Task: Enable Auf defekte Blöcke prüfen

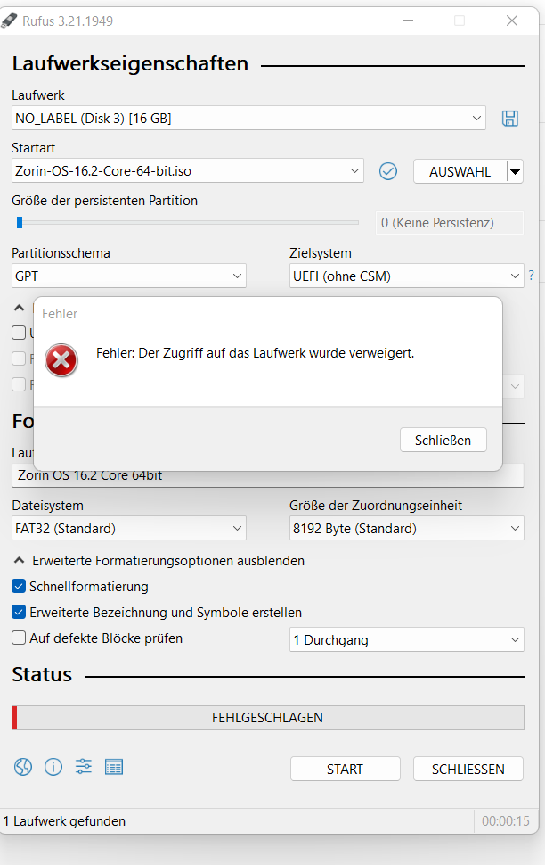Action: click(x=19, y=638)
